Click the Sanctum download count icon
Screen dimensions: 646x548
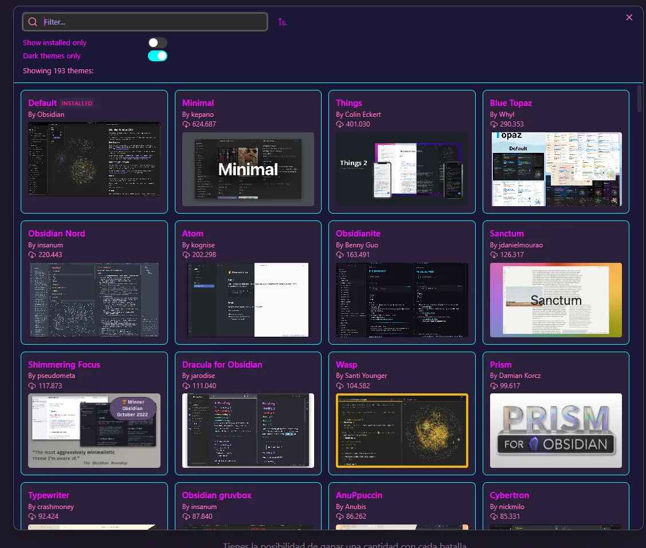[494, 255]
